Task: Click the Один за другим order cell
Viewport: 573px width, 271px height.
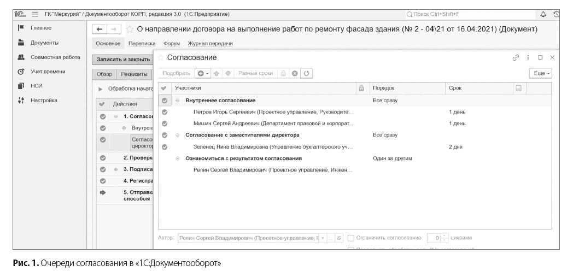Action: [x=392, y=158]
